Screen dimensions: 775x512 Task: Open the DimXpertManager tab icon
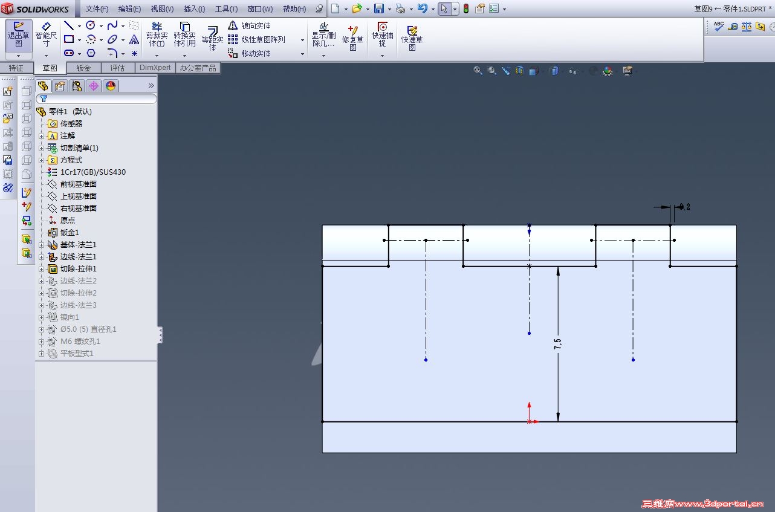94,86
